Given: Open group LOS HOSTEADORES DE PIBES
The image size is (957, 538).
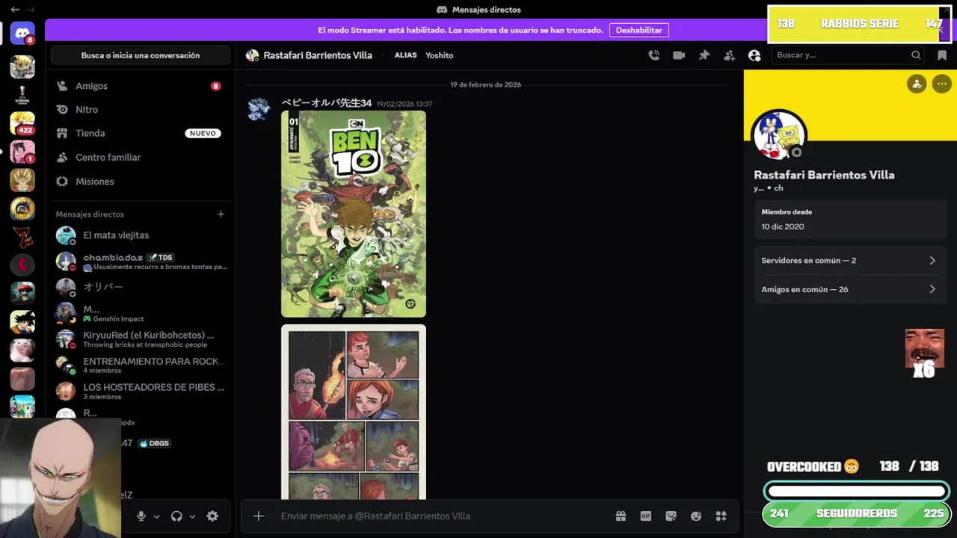Looking at the screenshot, I should (x=140, y=391).
